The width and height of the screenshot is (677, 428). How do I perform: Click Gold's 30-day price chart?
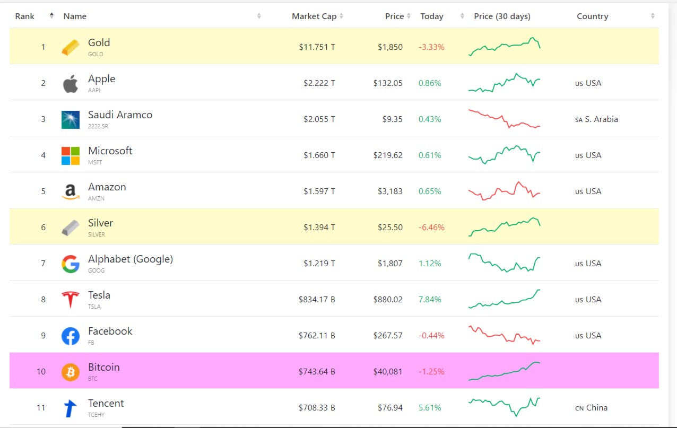pyautogui.click(x=504, y=47)
